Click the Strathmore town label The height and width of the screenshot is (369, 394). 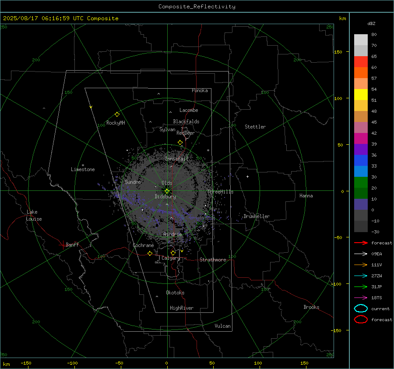213,260
